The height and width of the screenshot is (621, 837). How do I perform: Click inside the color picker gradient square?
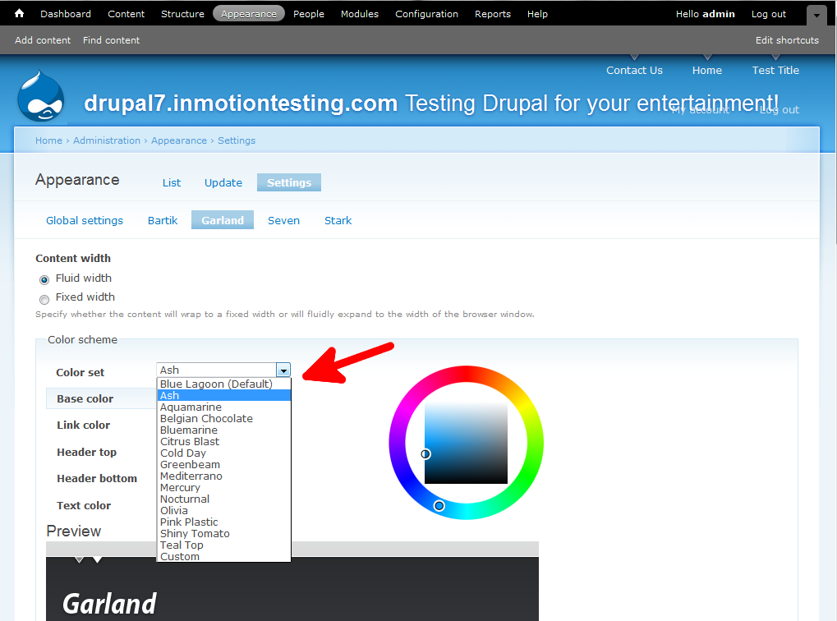click(466, 443)
